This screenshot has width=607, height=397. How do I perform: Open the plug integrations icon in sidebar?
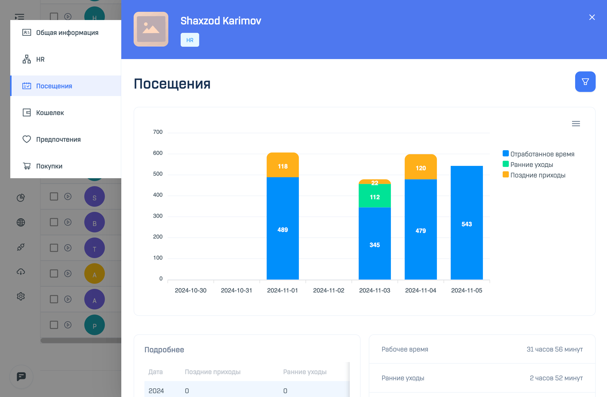[x=21, y=247]
